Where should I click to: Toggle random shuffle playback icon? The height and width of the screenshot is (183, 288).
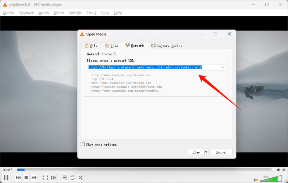[x=80, y=178]
